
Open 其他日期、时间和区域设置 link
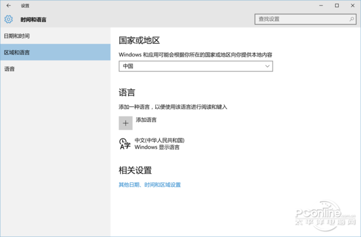coord(150,185)
